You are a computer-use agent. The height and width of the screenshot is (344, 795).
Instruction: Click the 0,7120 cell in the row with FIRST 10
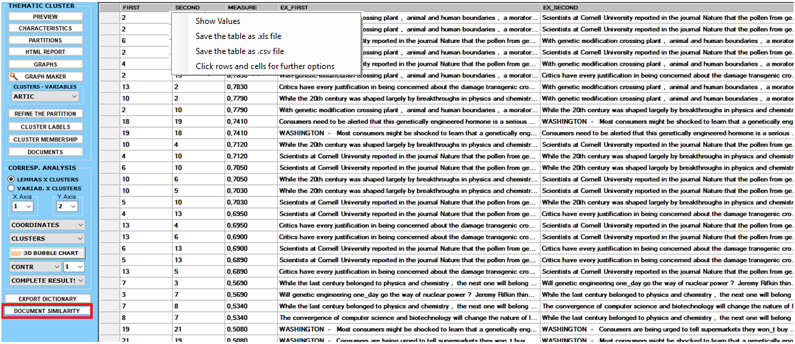point(252,146)
